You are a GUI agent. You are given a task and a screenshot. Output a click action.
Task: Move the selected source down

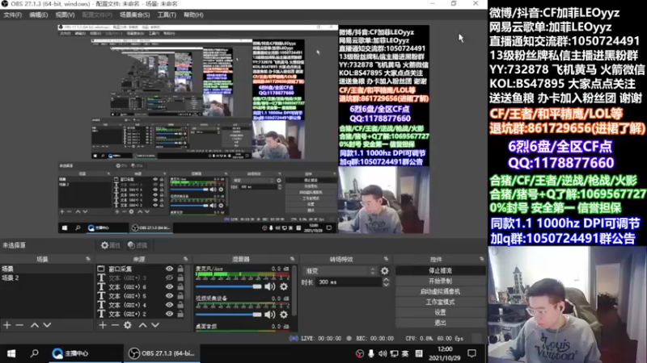click(155, 325)
